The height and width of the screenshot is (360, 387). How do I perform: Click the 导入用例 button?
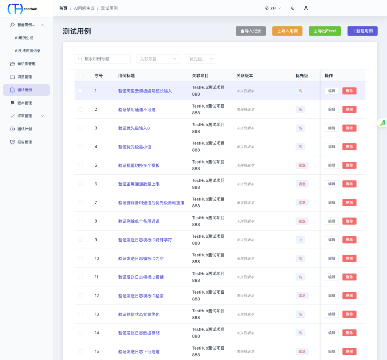[x=287, y=31]
